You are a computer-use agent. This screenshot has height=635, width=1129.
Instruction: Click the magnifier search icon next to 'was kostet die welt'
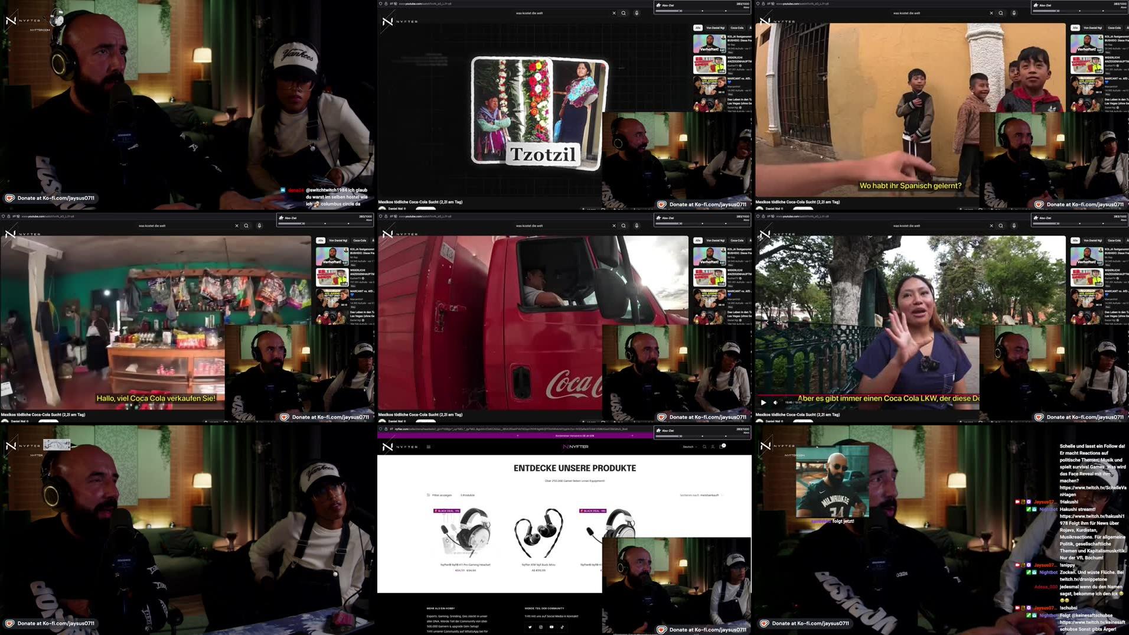tap(624, 12)
